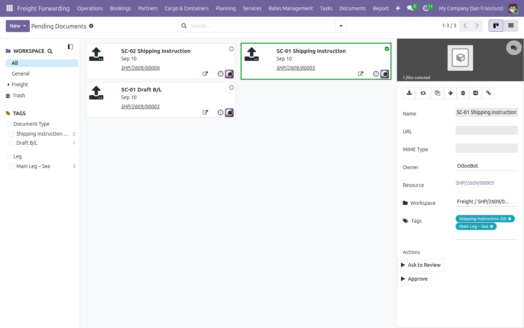Copy link of the selected document
This screenshot has width=524, height=328.
coord(489,93)
